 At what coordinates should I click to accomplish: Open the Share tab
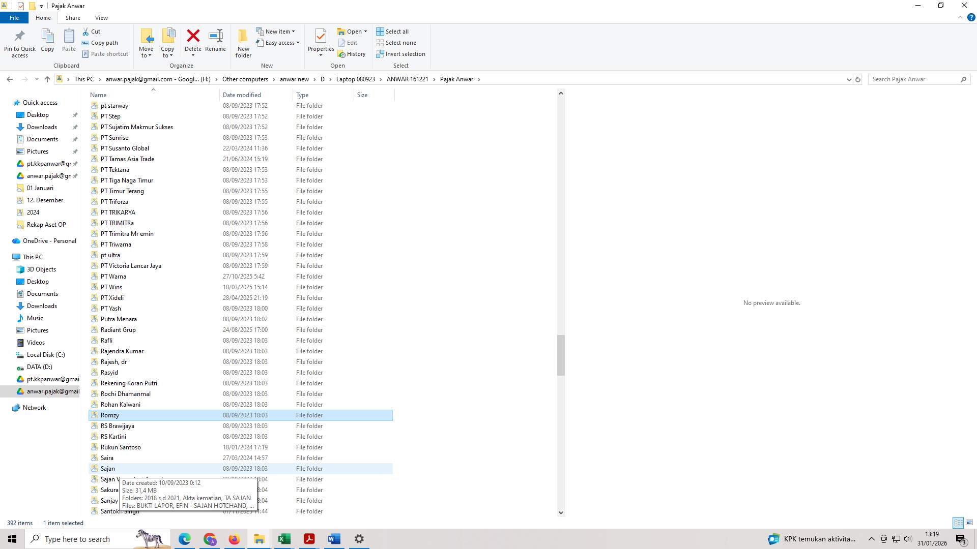pyautogui.click(x=73, y=17)
